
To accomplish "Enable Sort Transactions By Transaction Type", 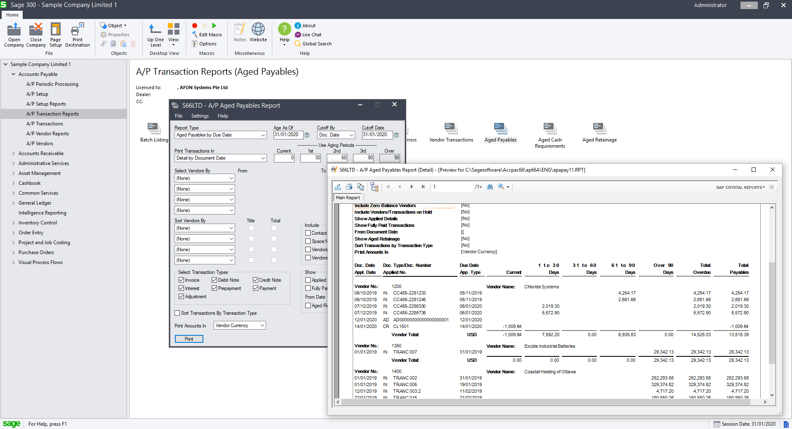I will pyautogui.click(x=177, y=313).
